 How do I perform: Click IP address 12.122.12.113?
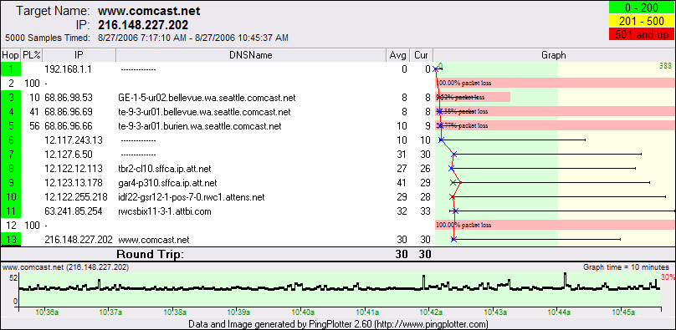(x=74, y=169)
